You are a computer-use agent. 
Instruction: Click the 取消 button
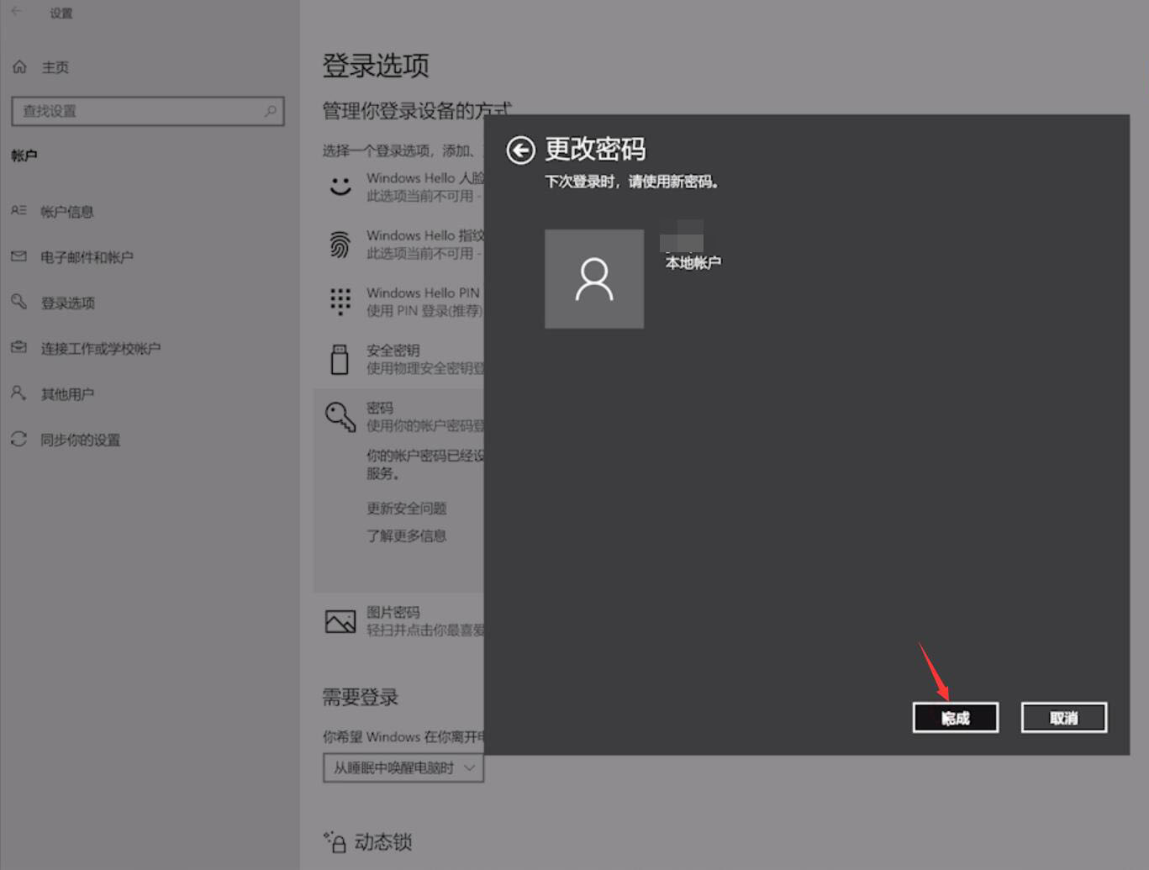tap(1064, 718)
